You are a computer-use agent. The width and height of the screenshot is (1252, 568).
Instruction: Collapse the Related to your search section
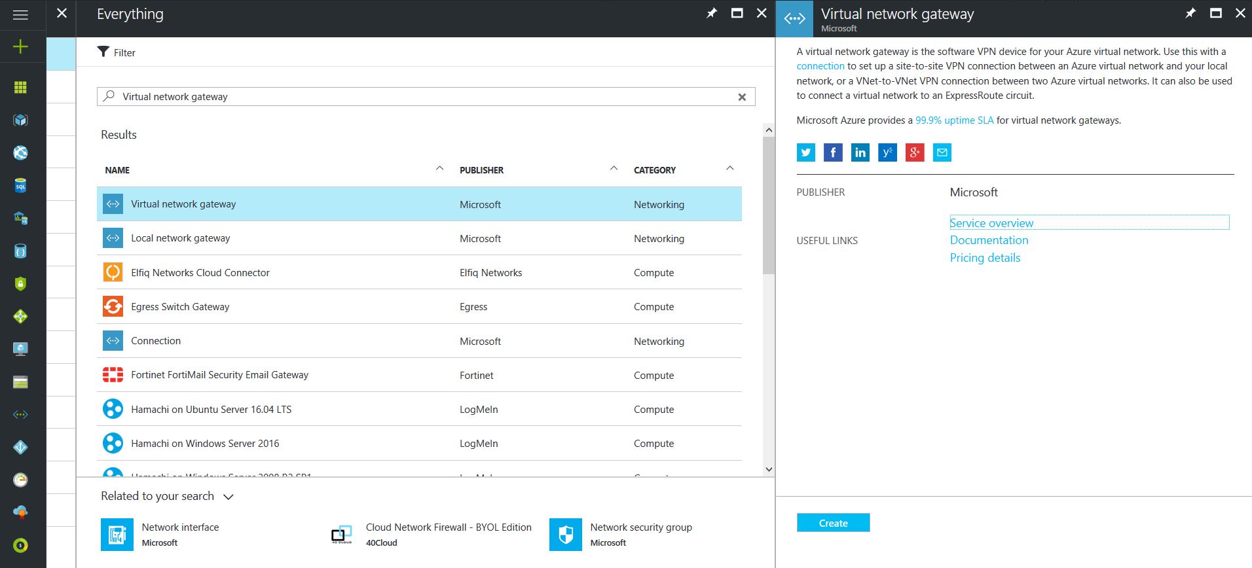[x=229, y=497]
